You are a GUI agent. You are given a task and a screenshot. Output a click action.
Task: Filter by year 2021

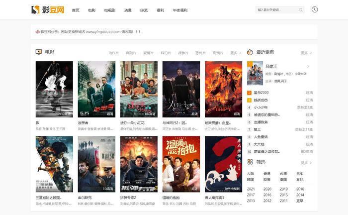tap(251, 189)
